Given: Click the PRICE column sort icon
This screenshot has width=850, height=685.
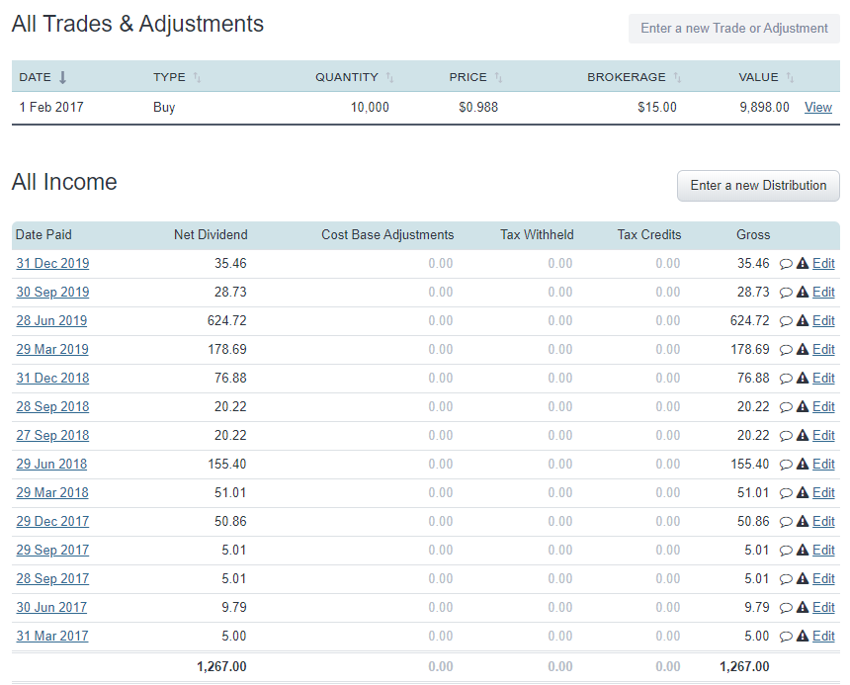Looking at the screenshot, I should pyautogui.click(x=498, y=76).
